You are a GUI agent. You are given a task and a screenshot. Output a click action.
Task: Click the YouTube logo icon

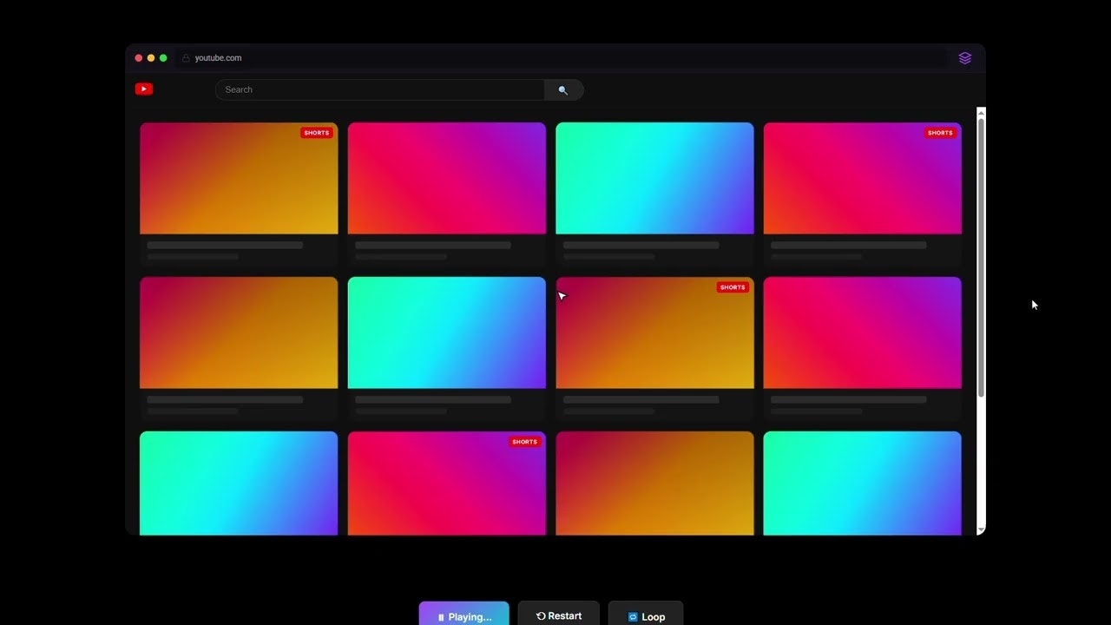click(x=143, y=89)
